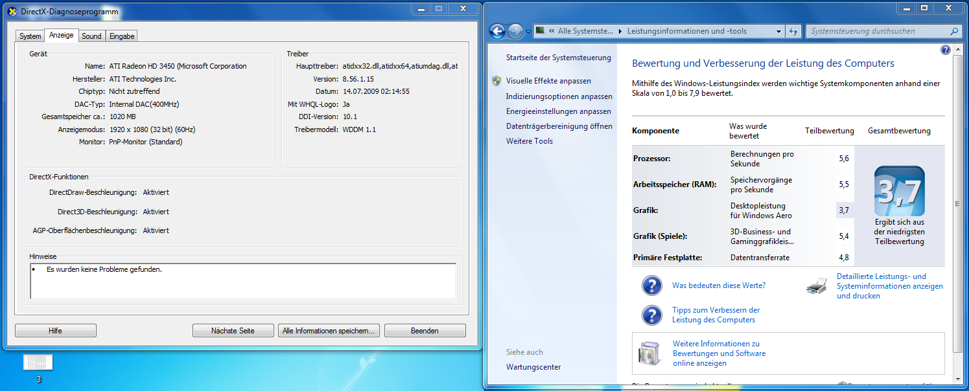Click the Gesamtspeicher value 1020 MB
Screen dimensions: 969x391
tap(123, 117)
